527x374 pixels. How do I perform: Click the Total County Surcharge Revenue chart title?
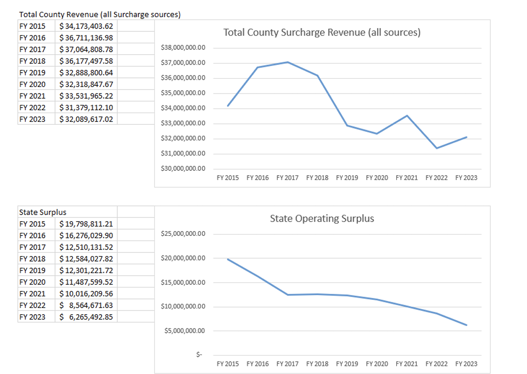pyautogui.click(x=322, y=33)
